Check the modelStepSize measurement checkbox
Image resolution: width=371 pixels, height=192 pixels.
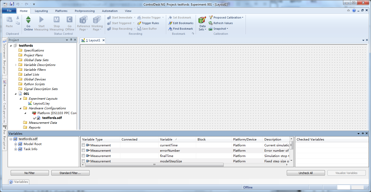point(83,161)
